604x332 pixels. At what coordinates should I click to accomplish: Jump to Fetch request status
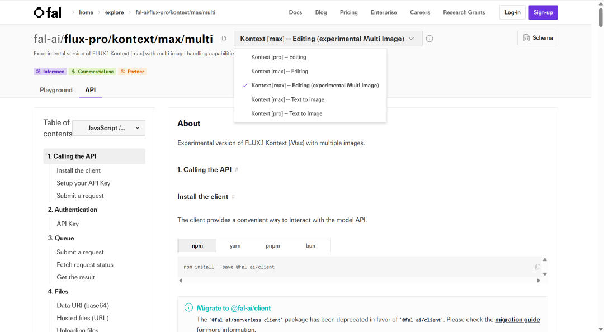click(85, 264)
